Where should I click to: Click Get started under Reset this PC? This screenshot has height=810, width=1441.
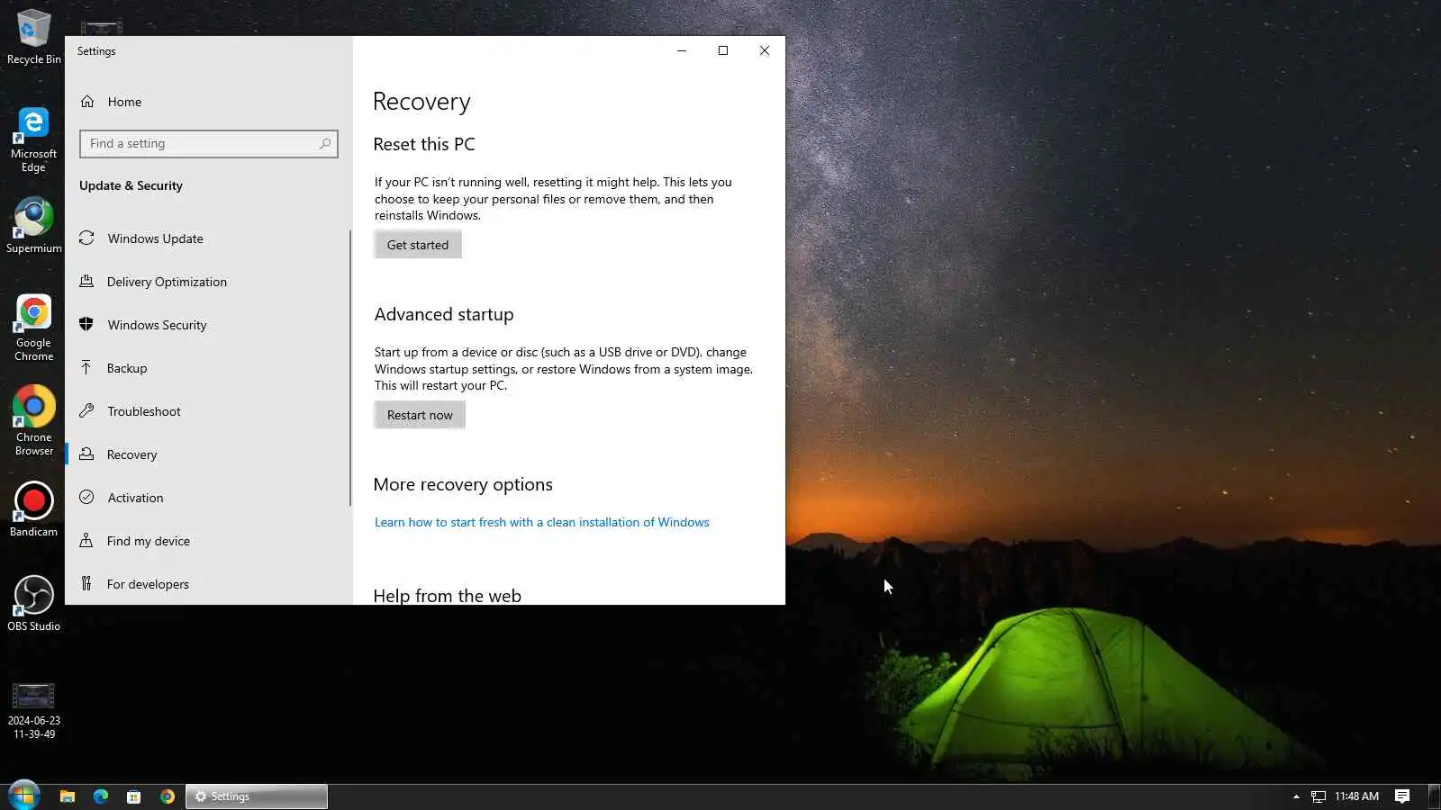click(418, 245)
